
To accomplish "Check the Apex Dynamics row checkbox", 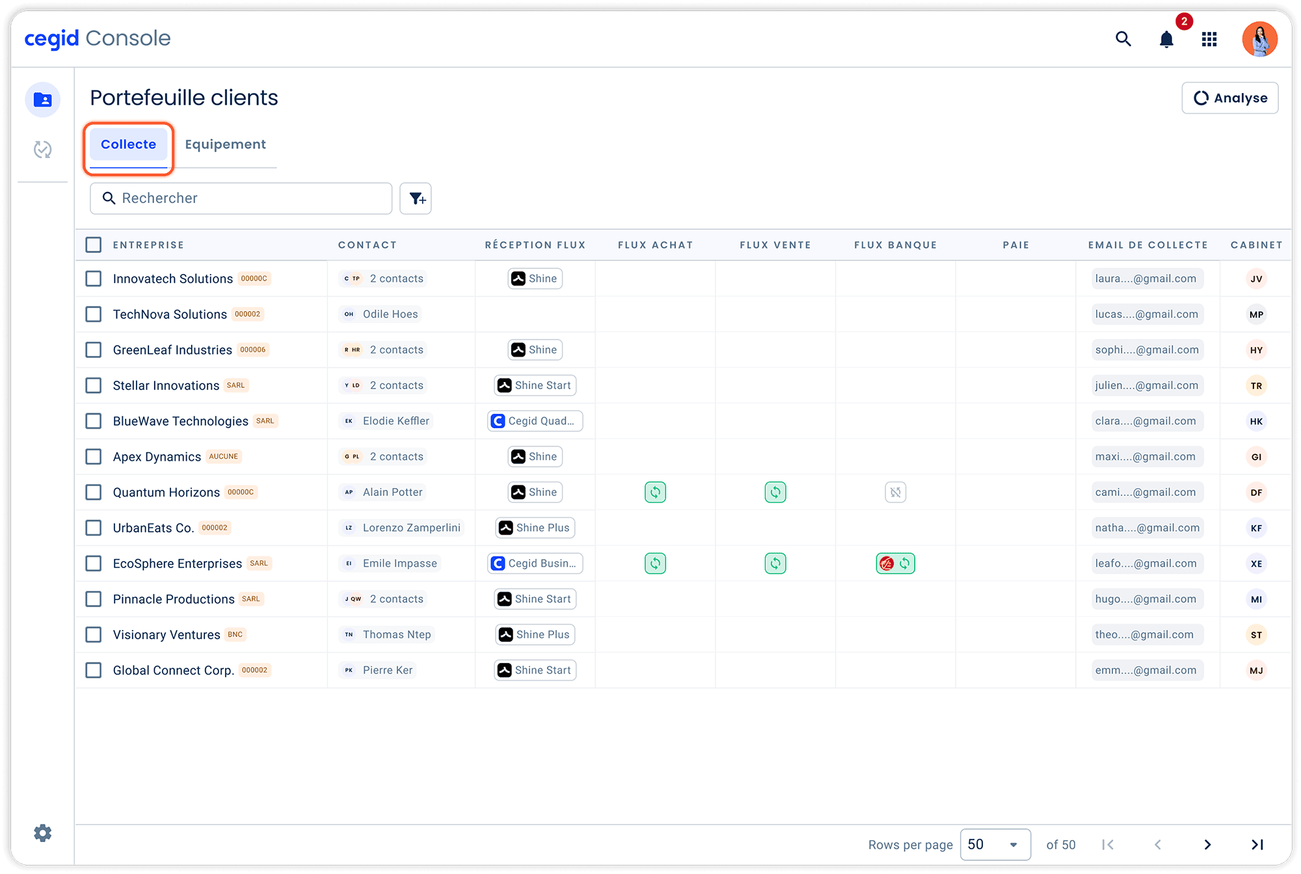I will pos(94,457).
